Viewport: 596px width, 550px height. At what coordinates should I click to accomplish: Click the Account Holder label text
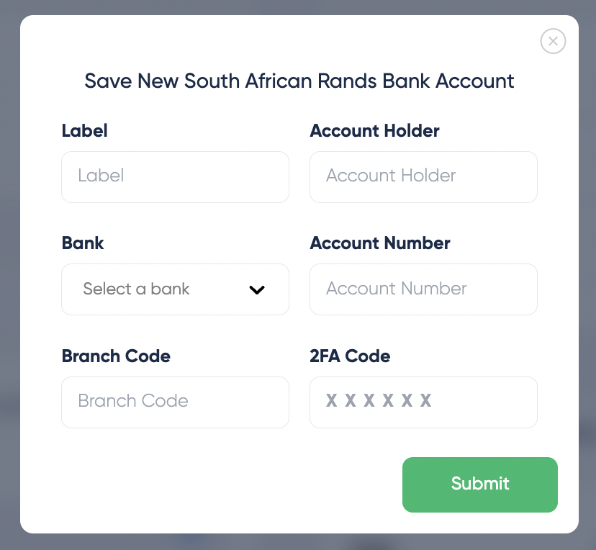tap(374, 131)
